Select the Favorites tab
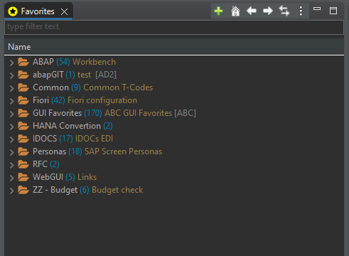This screenshot has height=256, width=349. pos(38,11)
